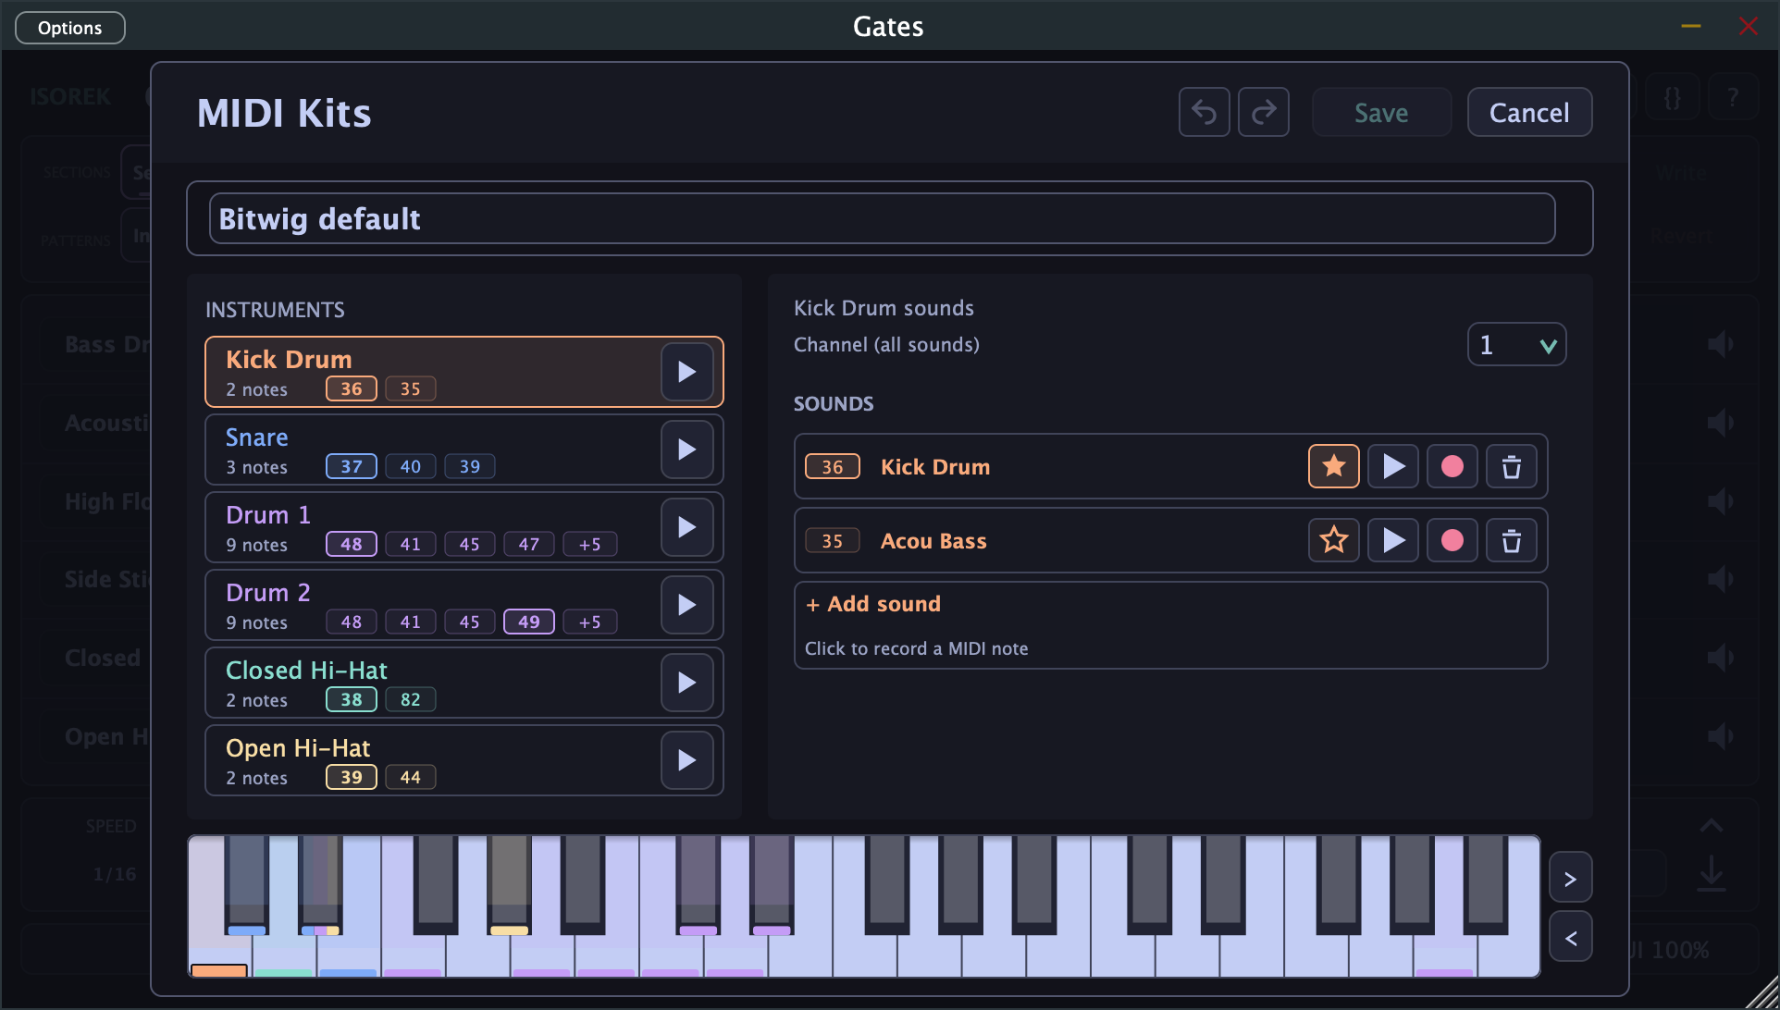The width and height of the screenshot is (1780, 1010).
Task: Click the help question mark in background
Action: (1732, 96)
